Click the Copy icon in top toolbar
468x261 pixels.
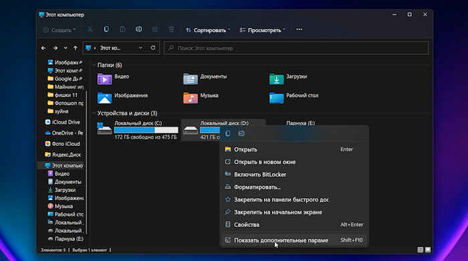click(x=106, y=29)
